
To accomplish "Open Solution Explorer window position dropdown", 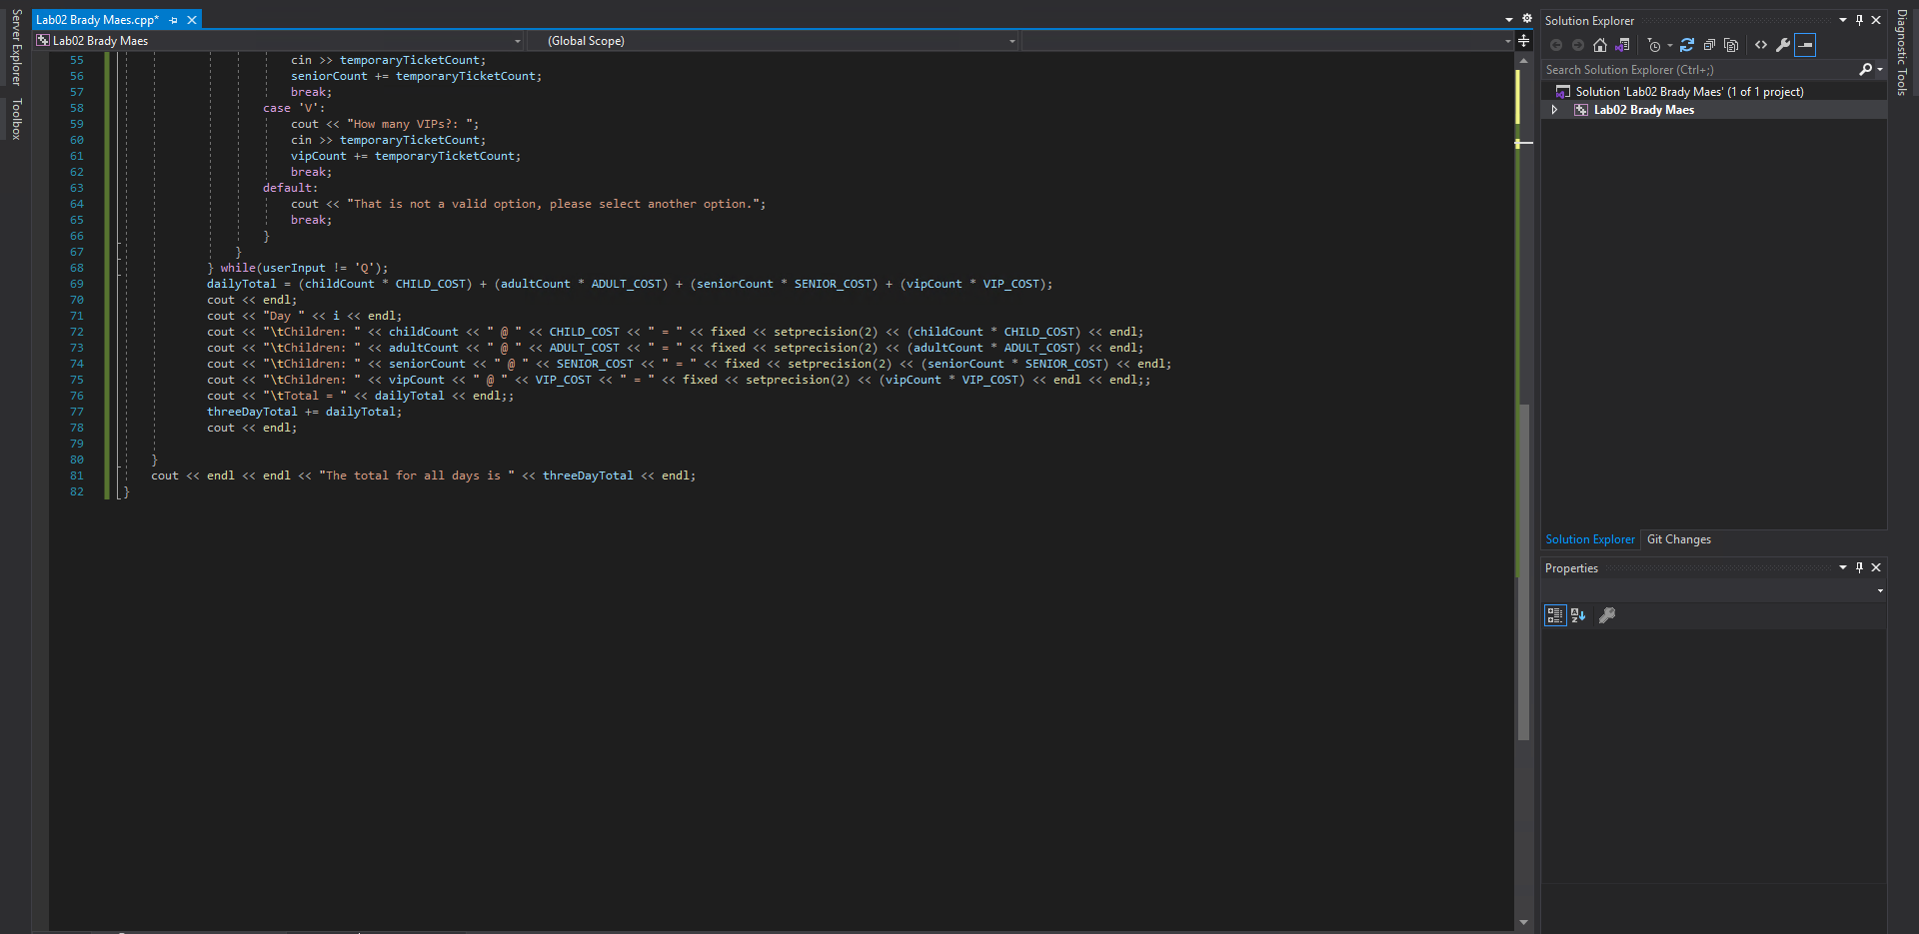I will 1843,20.
